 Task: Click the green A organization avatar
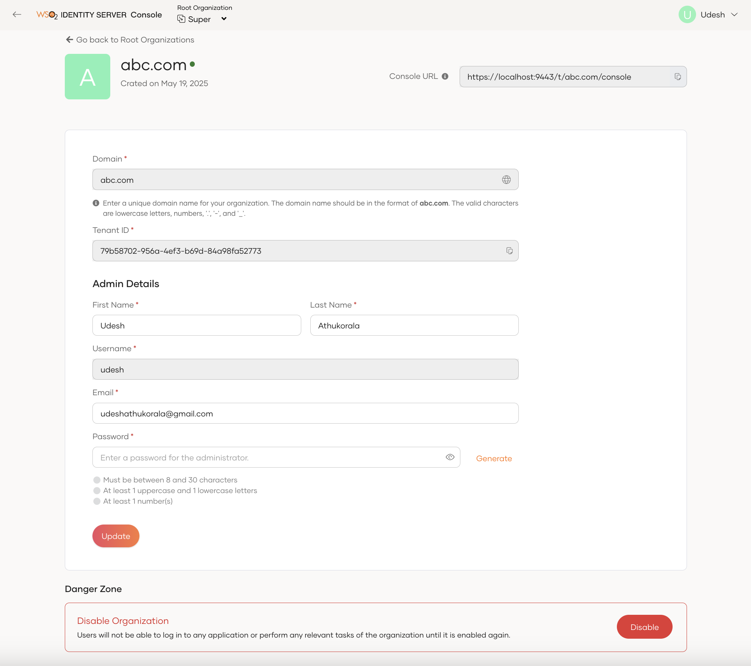tap(88, 77)
